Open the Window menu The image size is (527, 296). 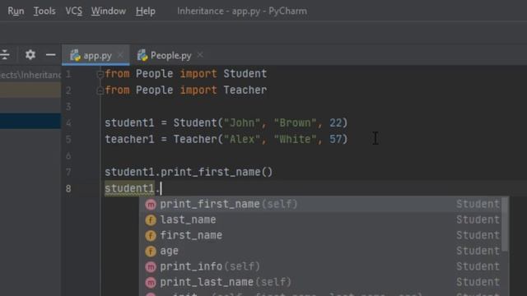pyautogui.click(x=108, y=11)
